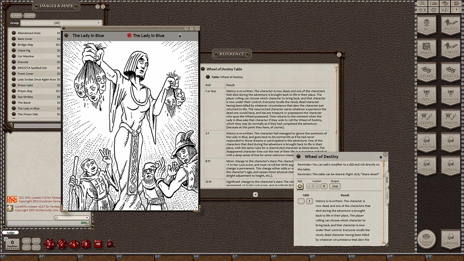Toggle the lock on The Lady in Blue image
The height and width of the screenshot is (261, 464).
point(180,36)
